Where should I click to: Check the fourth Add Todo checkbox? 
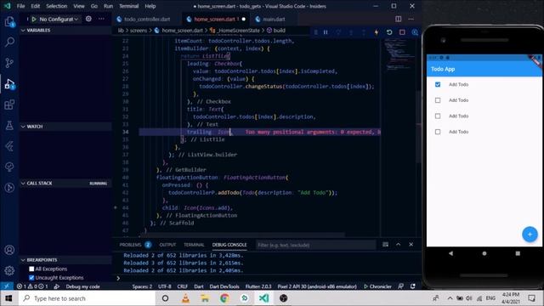pyautogui.click(x=438, y=132)
